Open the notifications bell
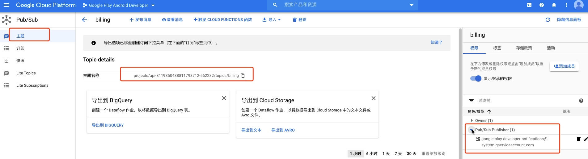This screenshot has width=588, height=159. (x=554, y=5)
